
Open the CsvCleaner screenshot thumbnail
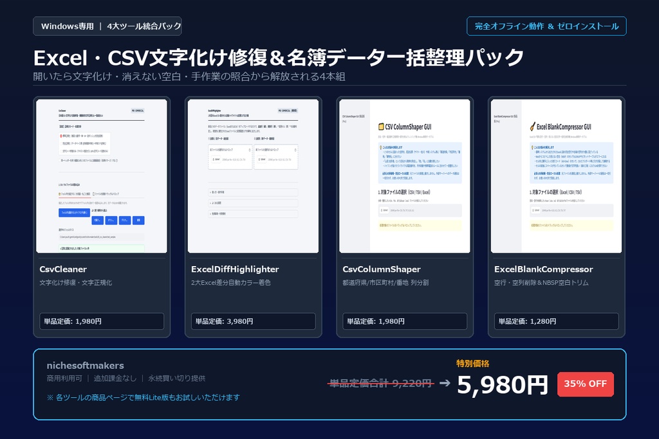[x=101, y=176]
